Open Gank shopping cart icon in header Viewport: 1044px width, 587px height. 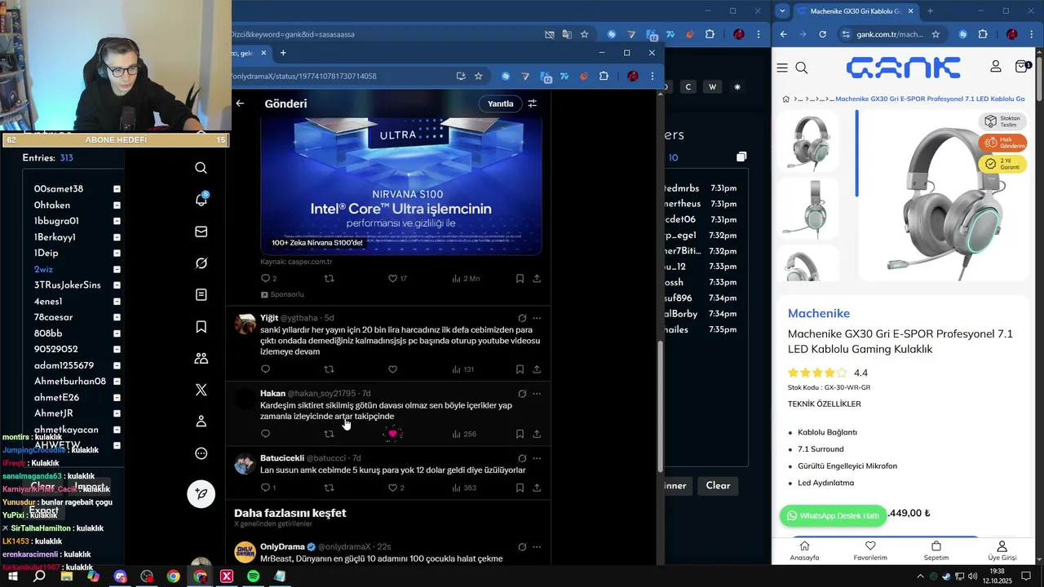point(1022,66)
